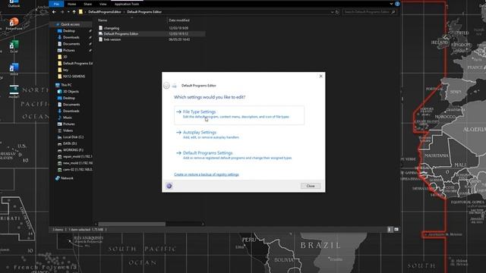Screen dimensions: 486x273
Task: Open Default Programs Settings option
Action: pyautogui.click(x=239, y=155)
